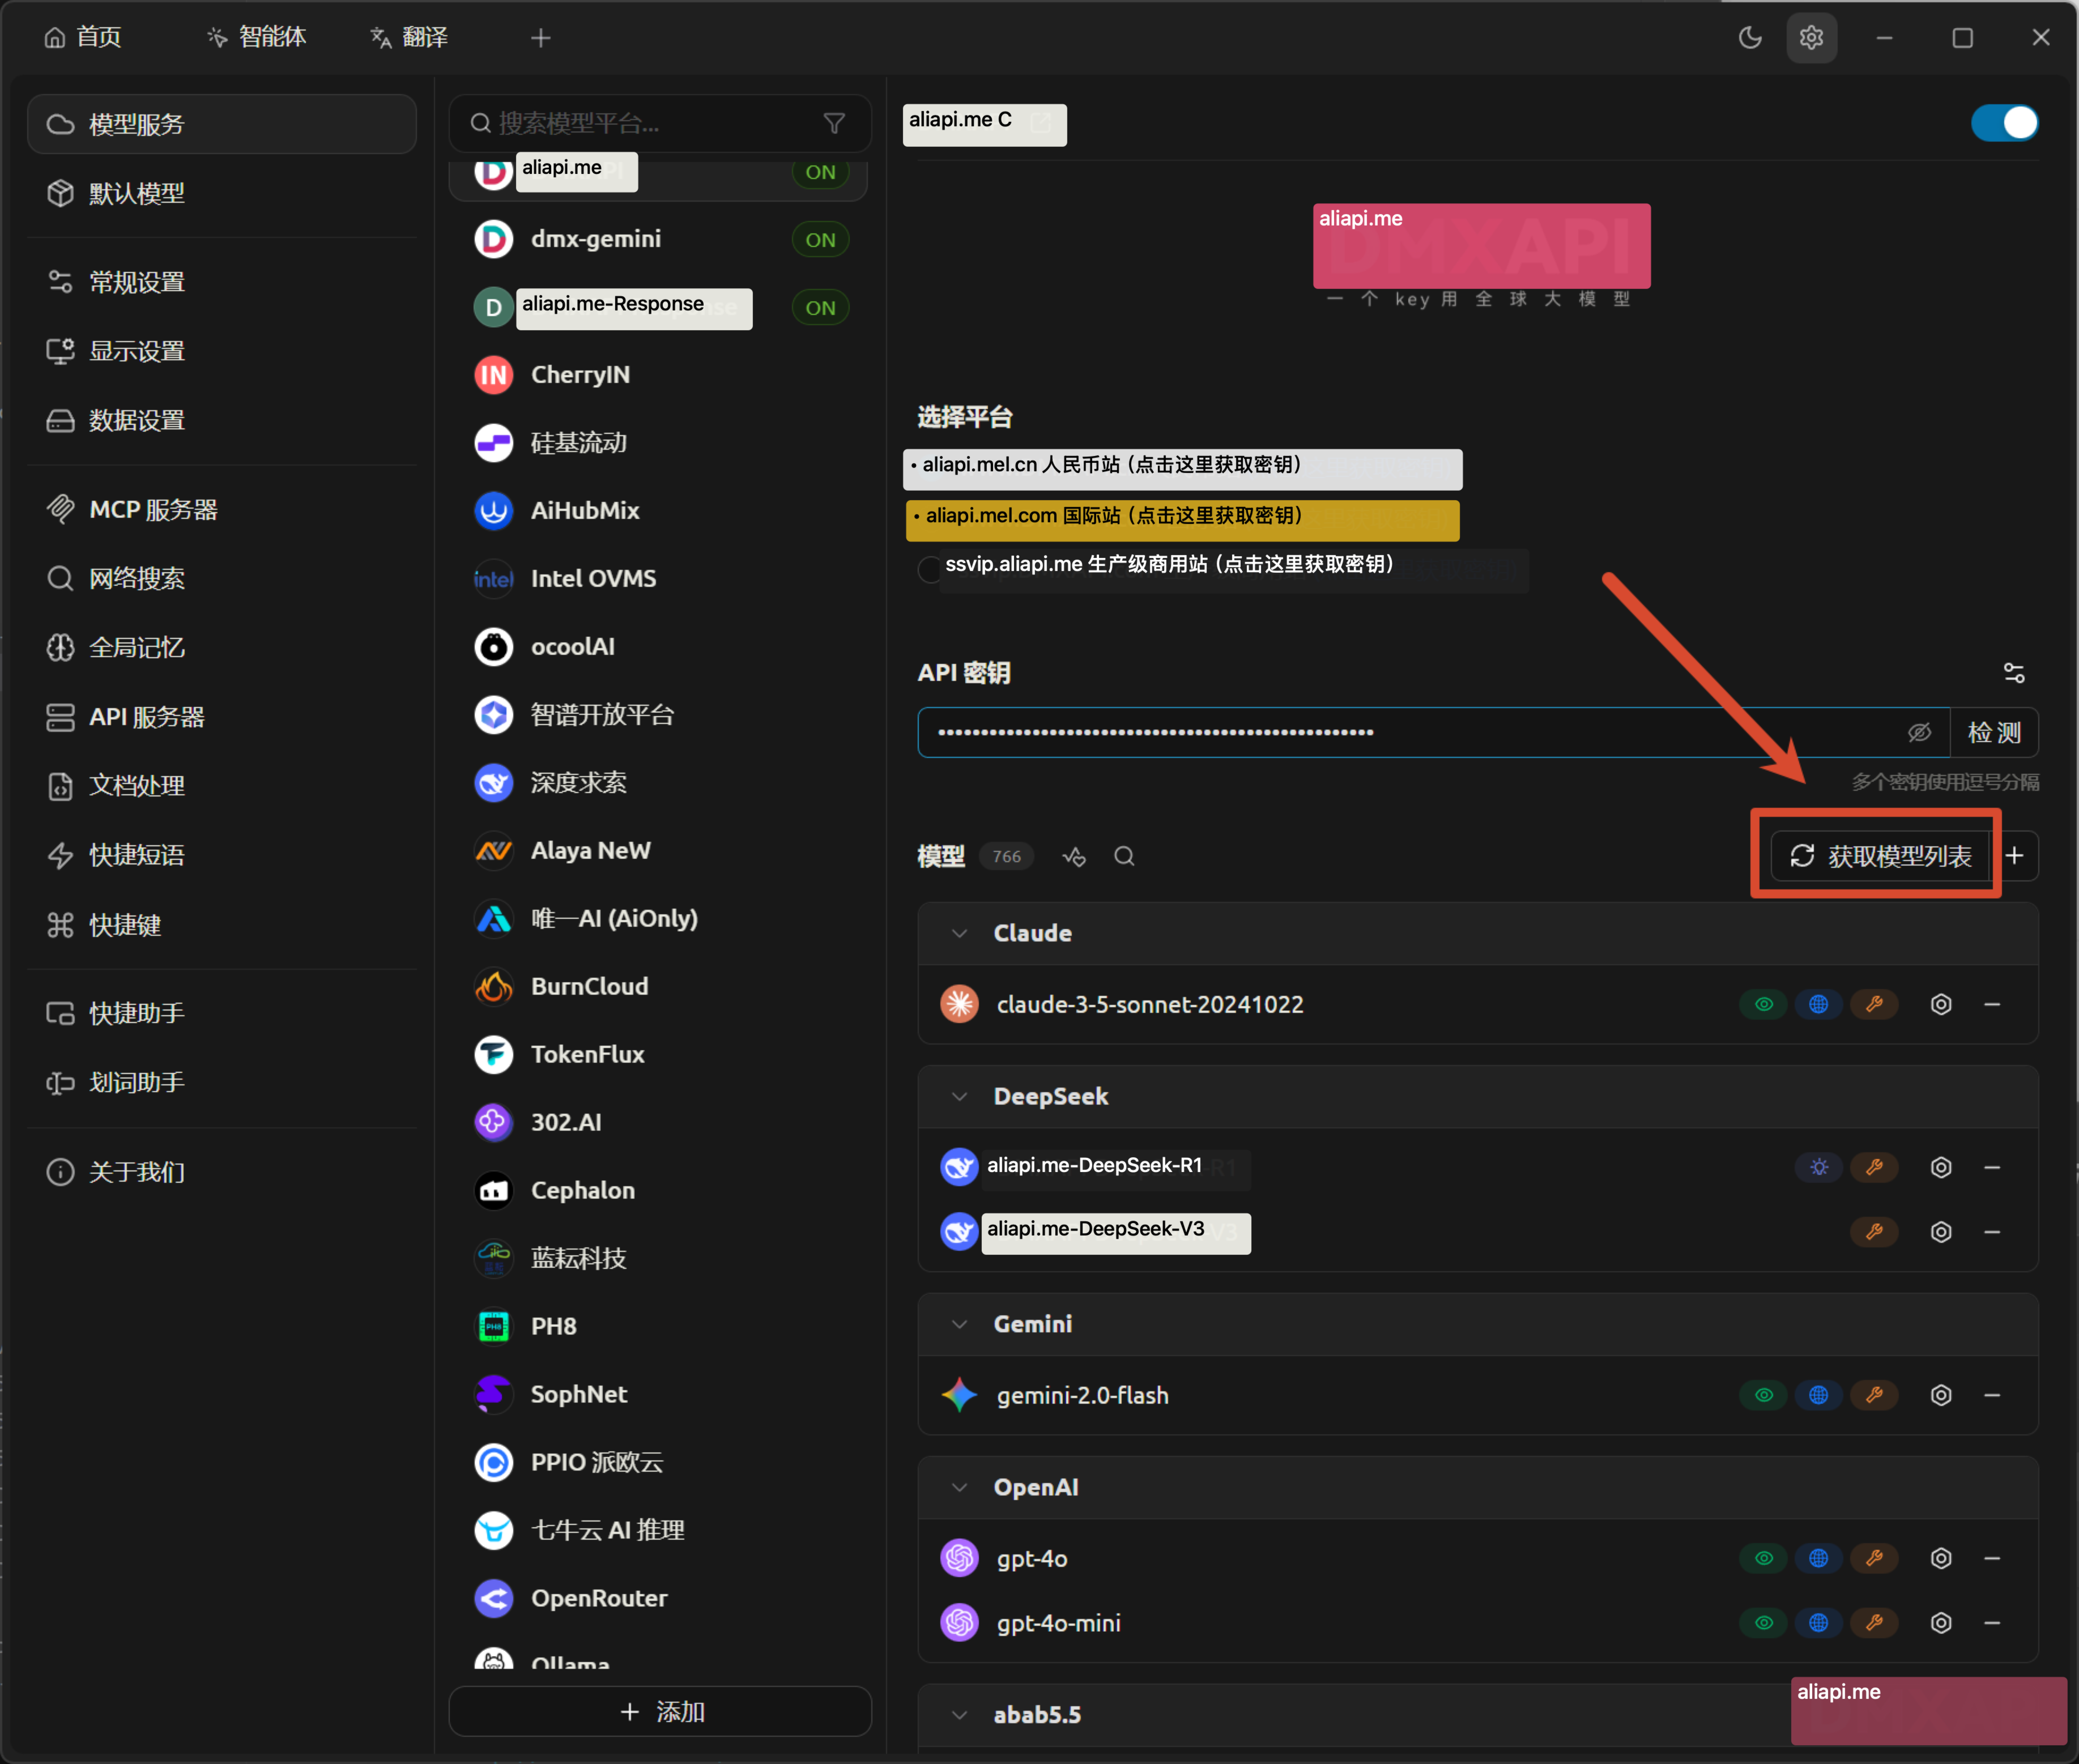Open 常规设置 settings section

click(x=222, y=282)
